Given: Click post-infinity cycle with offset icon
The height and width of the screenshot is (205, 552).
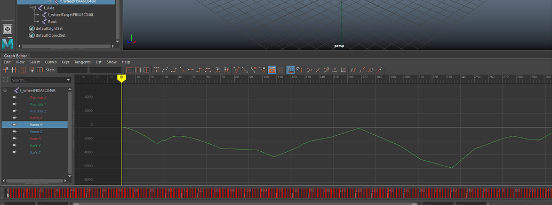Looking at the screenshot, I should tap(380, 70).
